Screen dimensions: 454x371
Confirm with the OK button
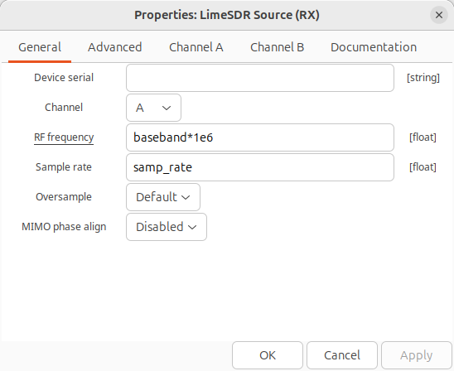tap(268, 355)
